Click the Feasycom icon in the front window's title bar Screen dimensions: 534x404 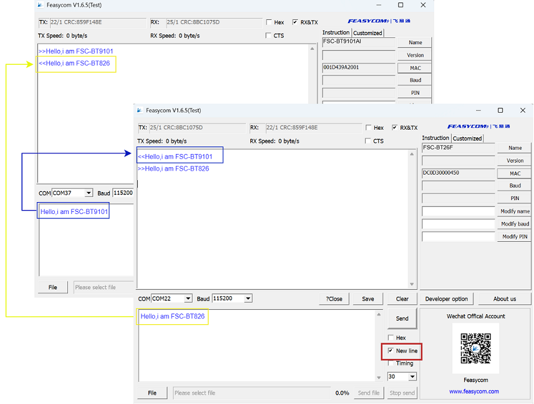click(x=140, y=110)
